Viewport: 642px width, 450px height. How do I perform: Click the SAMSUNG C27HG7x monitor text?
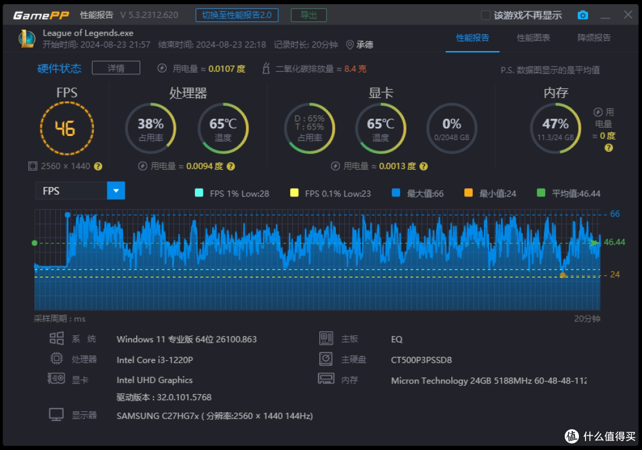click(x=215, y=416)
